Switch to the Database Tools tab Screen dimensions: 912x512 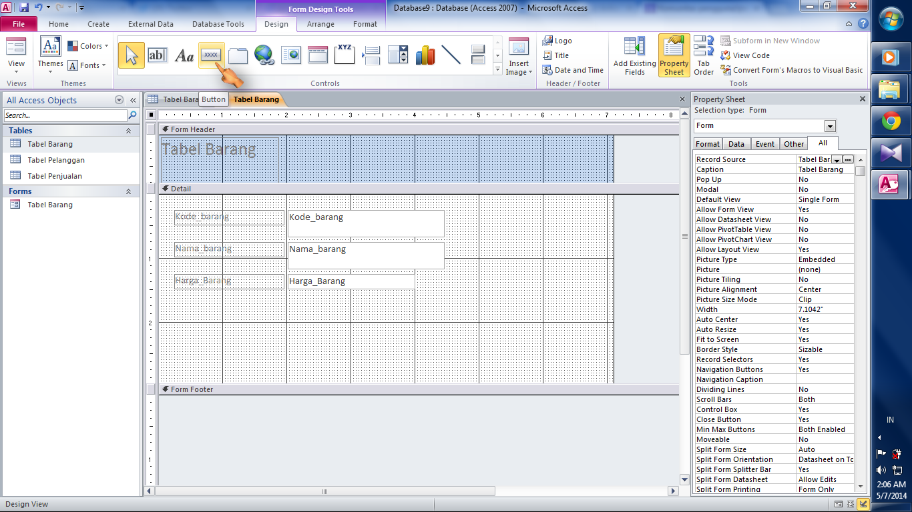click(x=218, y=24)
